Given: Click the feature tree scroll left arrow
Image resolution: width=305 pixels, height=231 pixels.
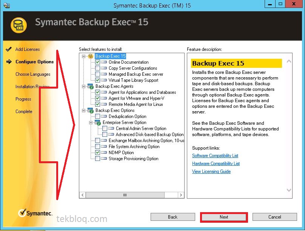Looking at the screenshot, I should pyautogui.click(x=82, y=195).
